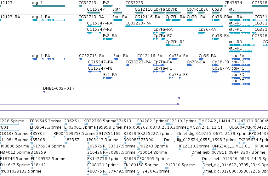268x176 pixels.
Task: Click the otu-RC transcript label
Action: 235,29
